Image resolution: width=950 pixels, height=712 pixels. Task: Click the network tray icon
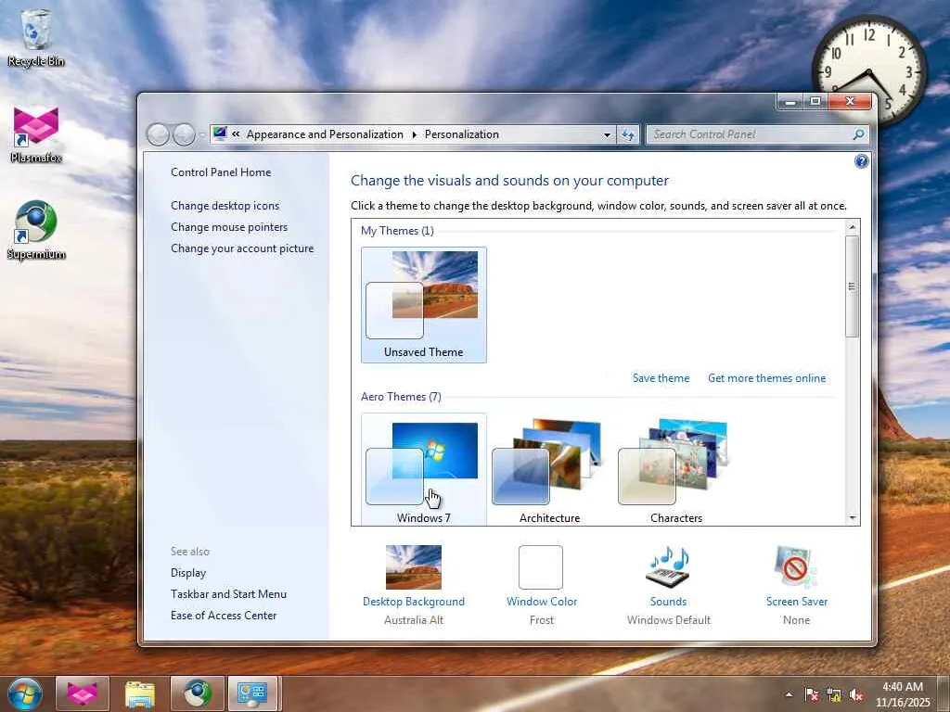coord(834,695)
